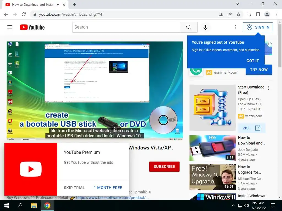Open Windows Start menu
Screen dimensions: 282x211
tap(7, 206)
